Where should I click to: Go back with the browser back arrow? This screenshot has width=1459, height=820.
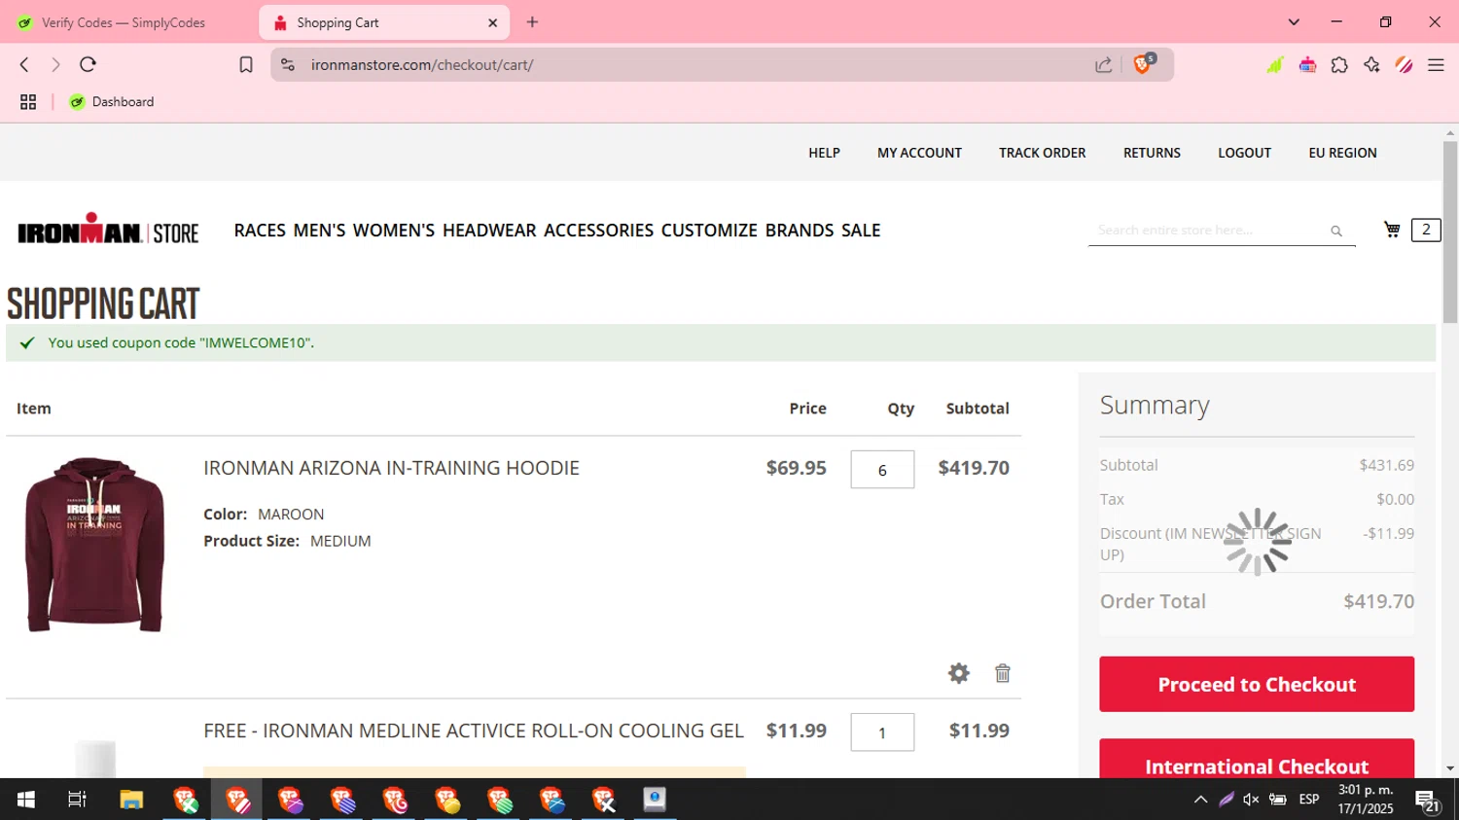click(24, 65)
